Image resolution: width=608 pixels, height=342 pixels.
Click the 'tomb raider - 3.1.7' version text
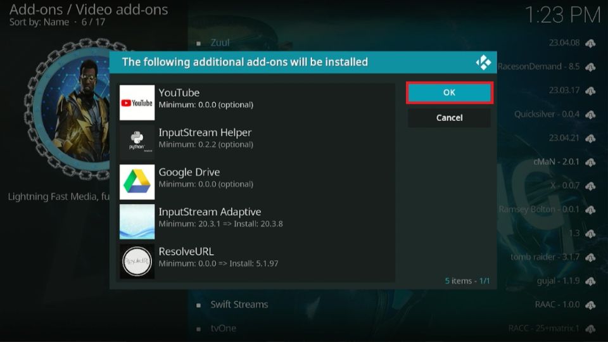[x=545, y=257]
